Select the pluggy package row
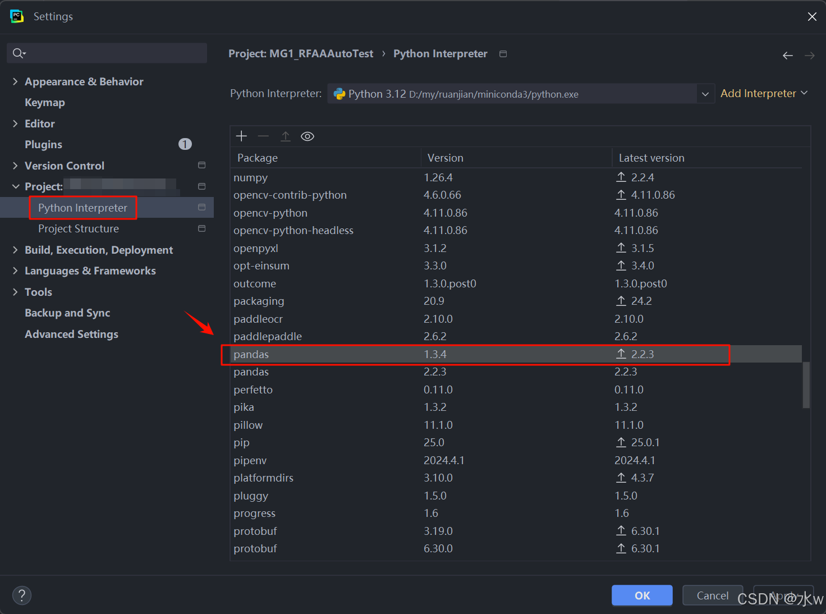This screenshot has width=826, height=614. [x=516, y=496]
